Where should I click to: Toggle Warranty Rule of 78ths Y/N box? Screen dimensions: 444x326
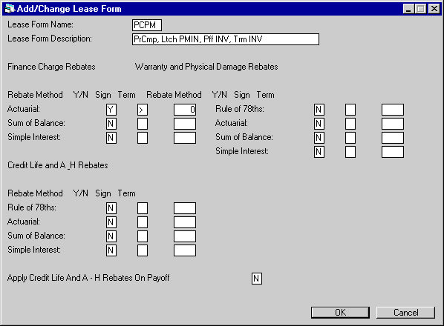click(x=319, y=110)
